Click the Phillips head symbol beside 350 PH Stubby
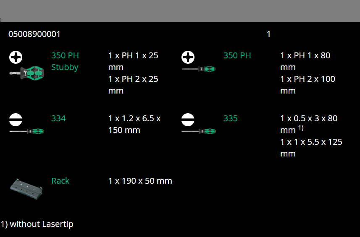Image resolution: width=360 pixels, height=237 pixels. [x=16, y=57]
